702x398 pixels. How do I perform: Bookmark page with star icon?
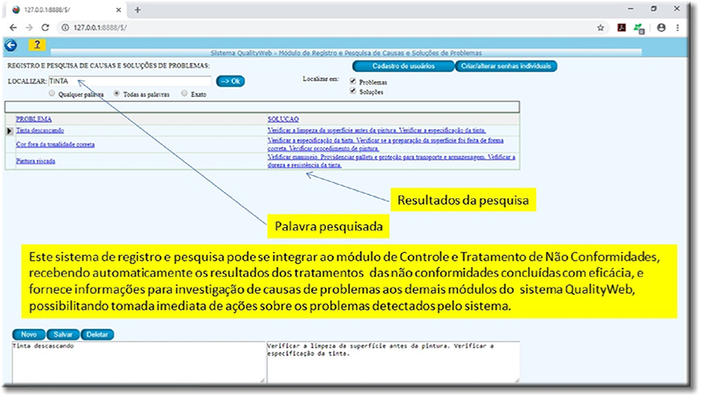tap(600, 28)
